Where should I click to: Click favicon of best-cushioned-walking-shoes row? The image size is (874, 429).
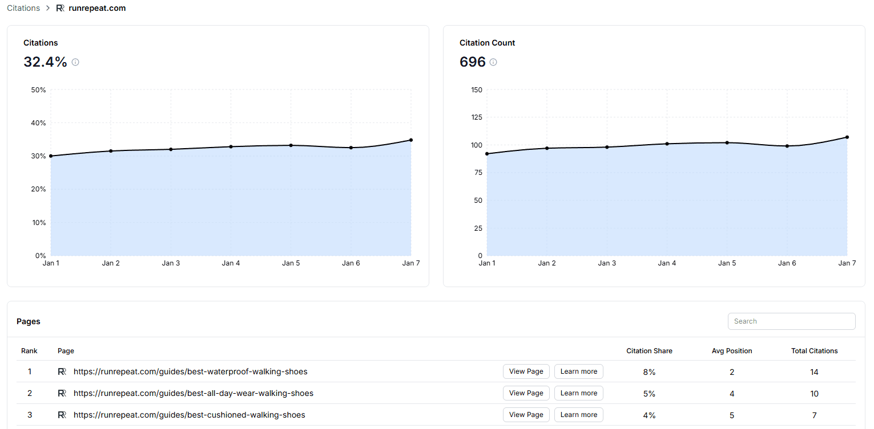click(62, 415)
